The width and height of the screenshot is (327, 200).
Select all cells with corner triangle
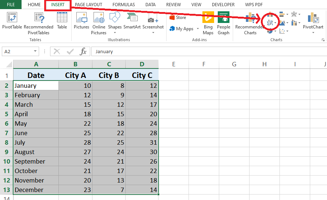click(9, 64)
